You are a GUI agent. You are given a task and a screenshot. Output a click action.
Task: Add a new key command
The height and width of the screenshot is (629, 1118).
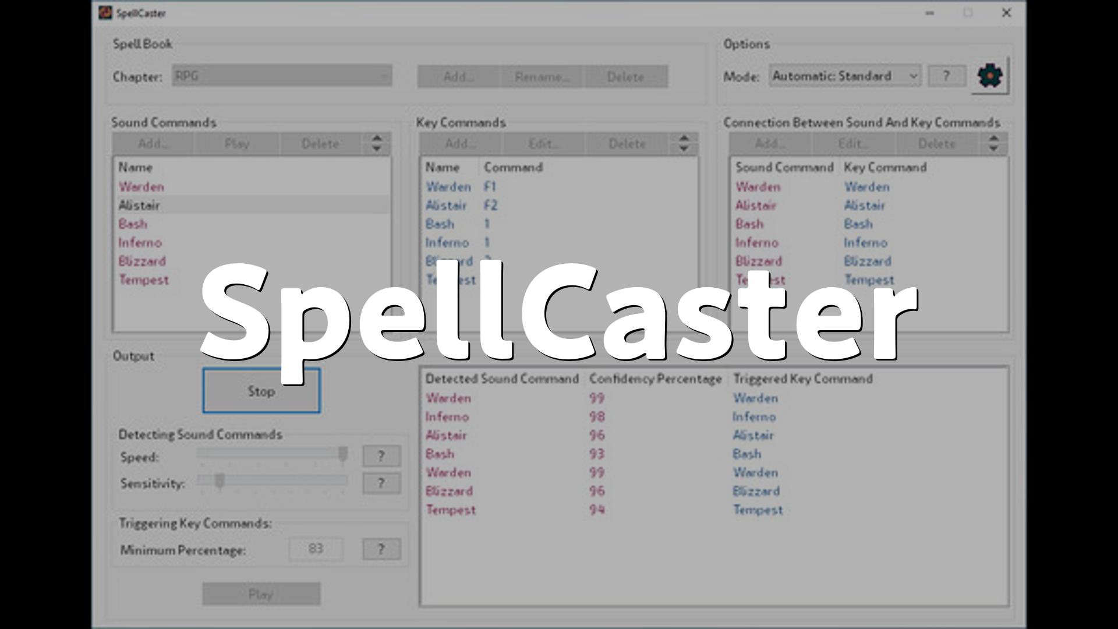coord(460,144)
